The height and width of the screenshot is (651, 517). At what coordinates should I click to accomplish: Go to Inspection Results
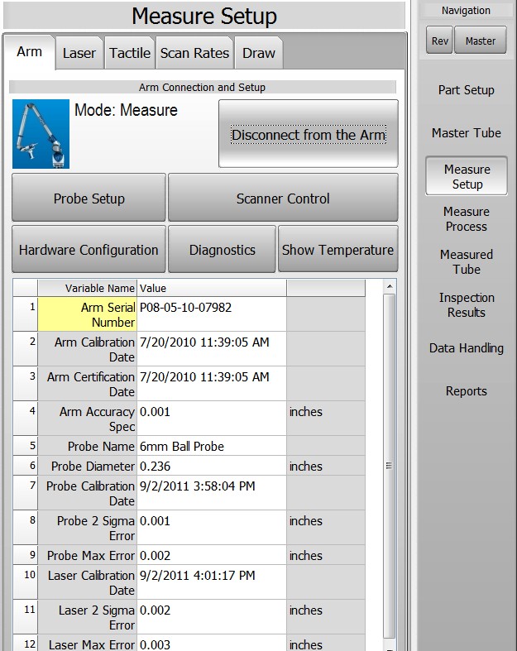pyautogui.click(x=467, y=305)
